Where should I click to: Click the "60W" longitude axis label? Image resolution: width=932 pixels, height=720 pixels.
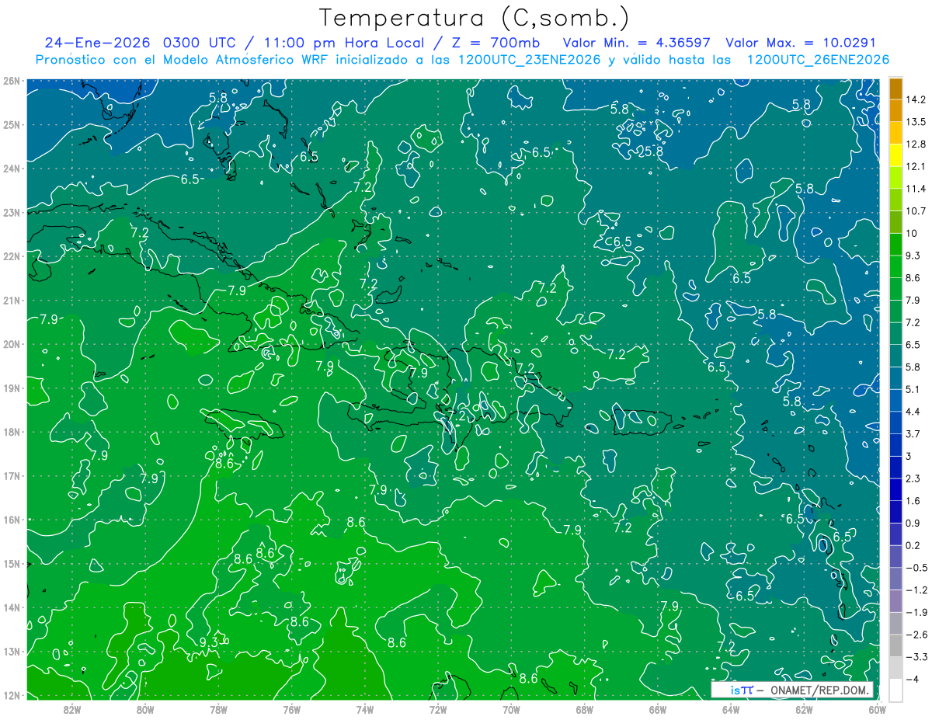(x=877, y=709)
